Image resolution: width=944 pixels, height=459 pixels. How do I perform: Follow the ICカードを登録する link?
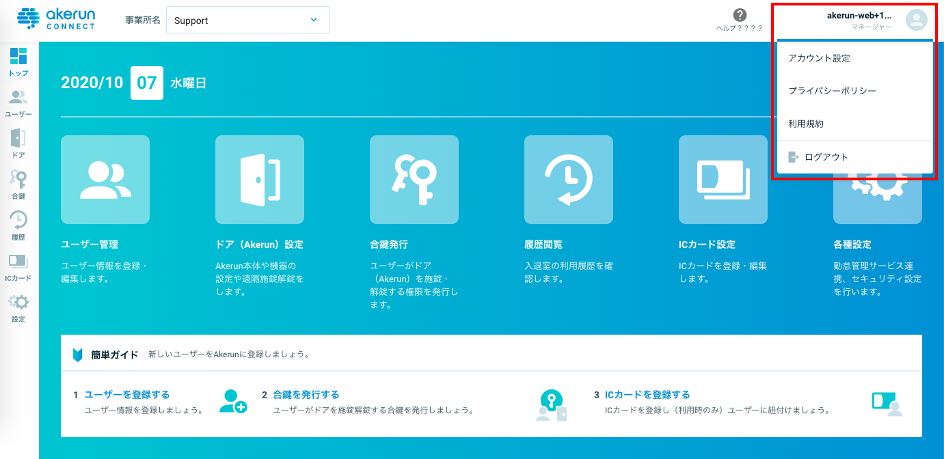tap(647, 395)
